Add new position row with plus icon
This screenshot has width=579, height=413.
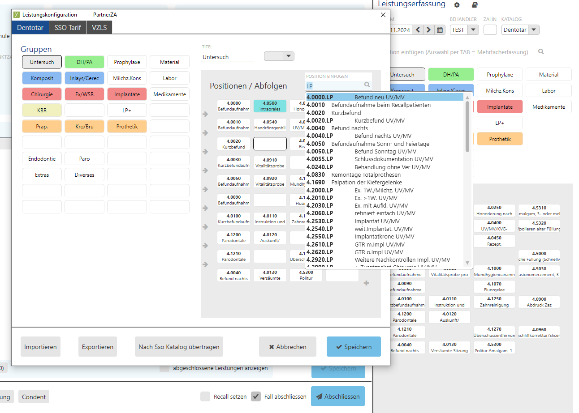[366, 283]
